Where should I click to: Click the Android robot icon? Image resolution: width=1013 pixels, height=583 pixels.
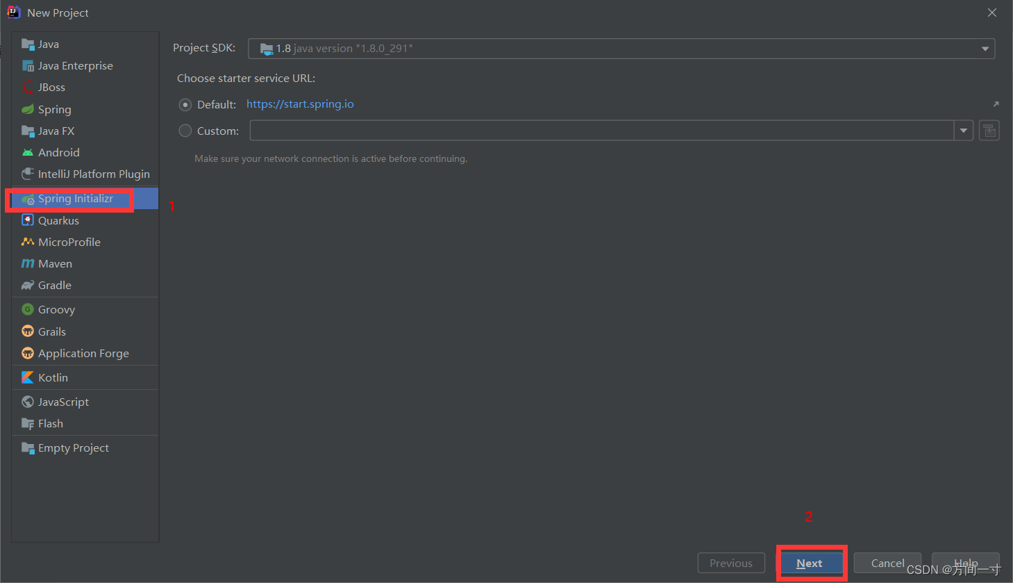coord(28,153)
